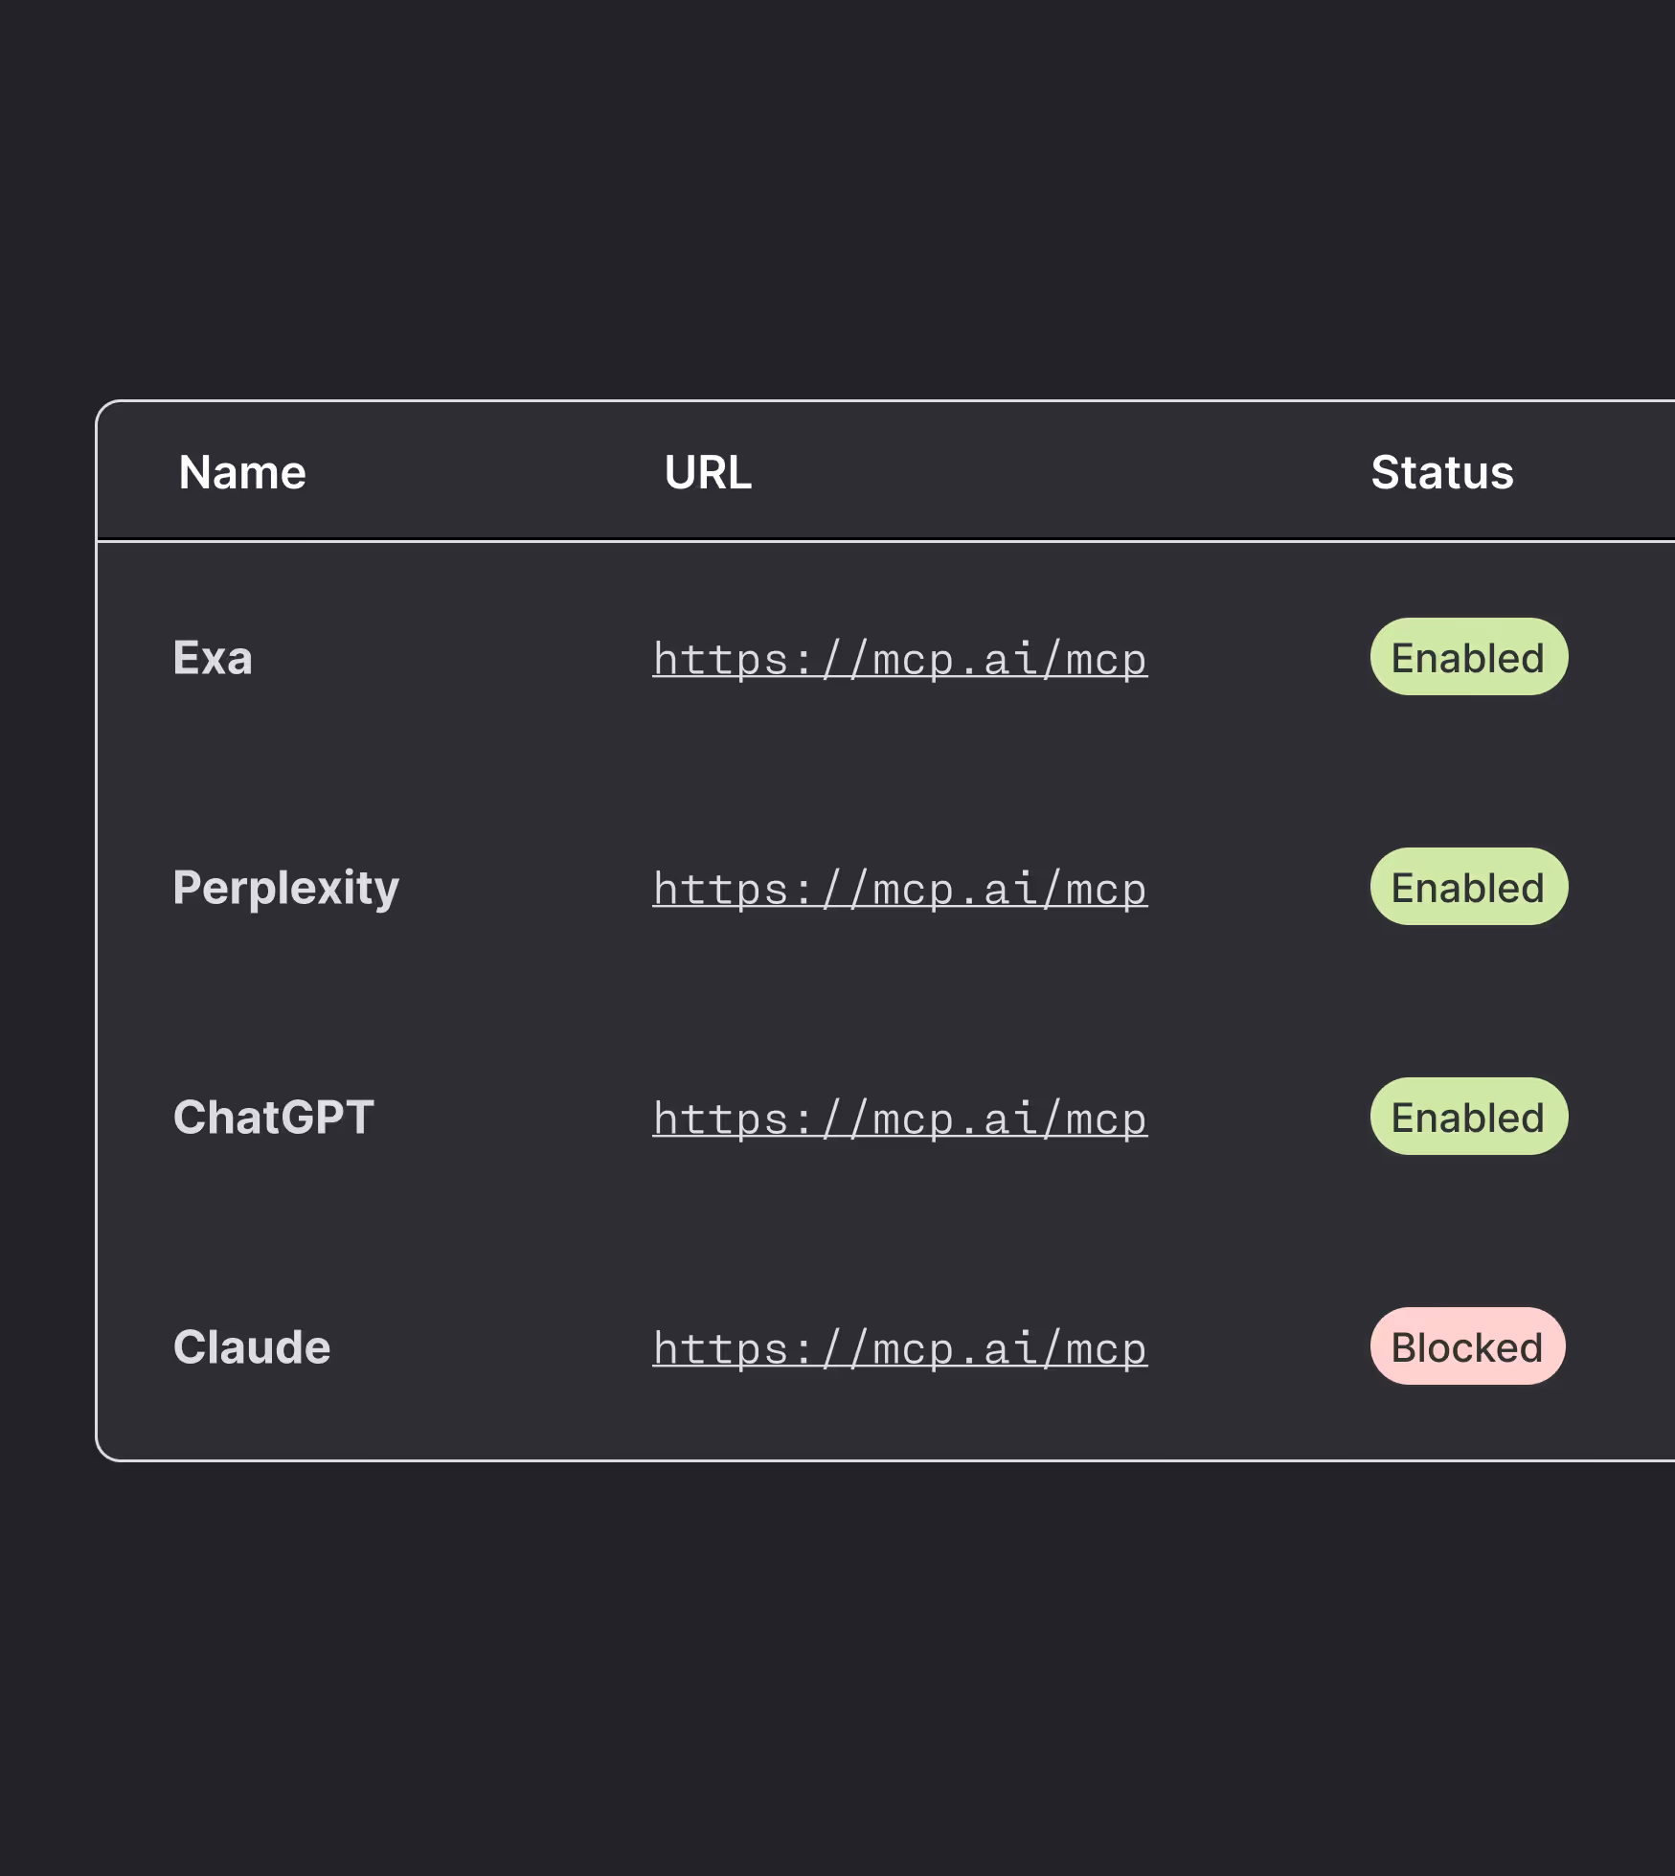Screen dimensions: 1675x1876
Task: Click the pink status pill
Action: tap(1467, 1347)
